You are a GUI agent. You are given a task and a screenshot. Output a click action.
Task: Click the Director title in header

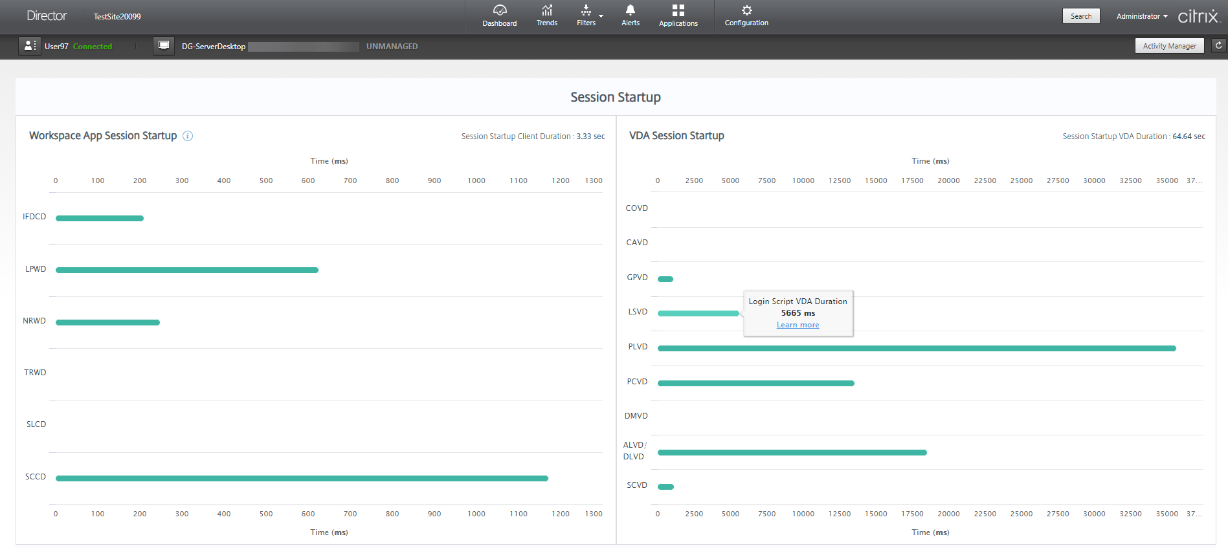coord(47,16)
